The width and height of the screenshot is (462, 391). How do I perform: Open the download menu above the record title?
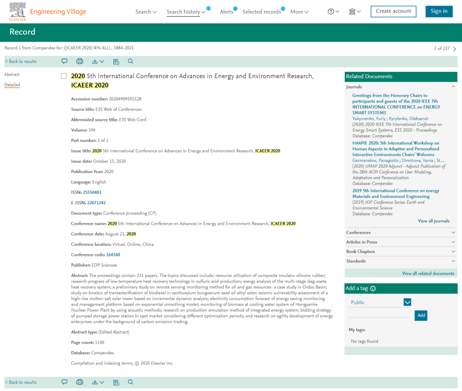(x=98, y=61)
